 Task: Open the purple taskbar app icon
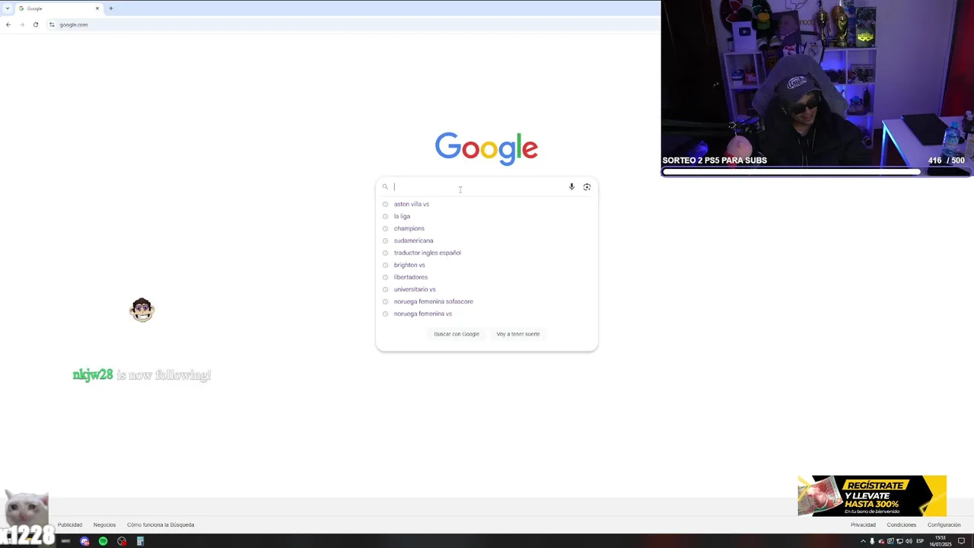click(84, 541)
